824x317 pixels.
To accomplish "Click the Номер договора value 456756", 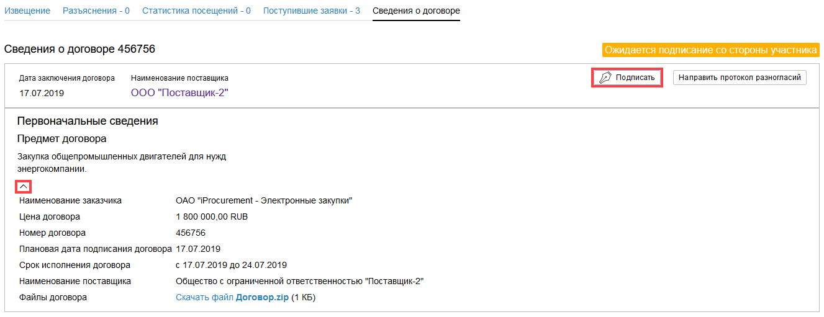I will [x=191, y=233].
